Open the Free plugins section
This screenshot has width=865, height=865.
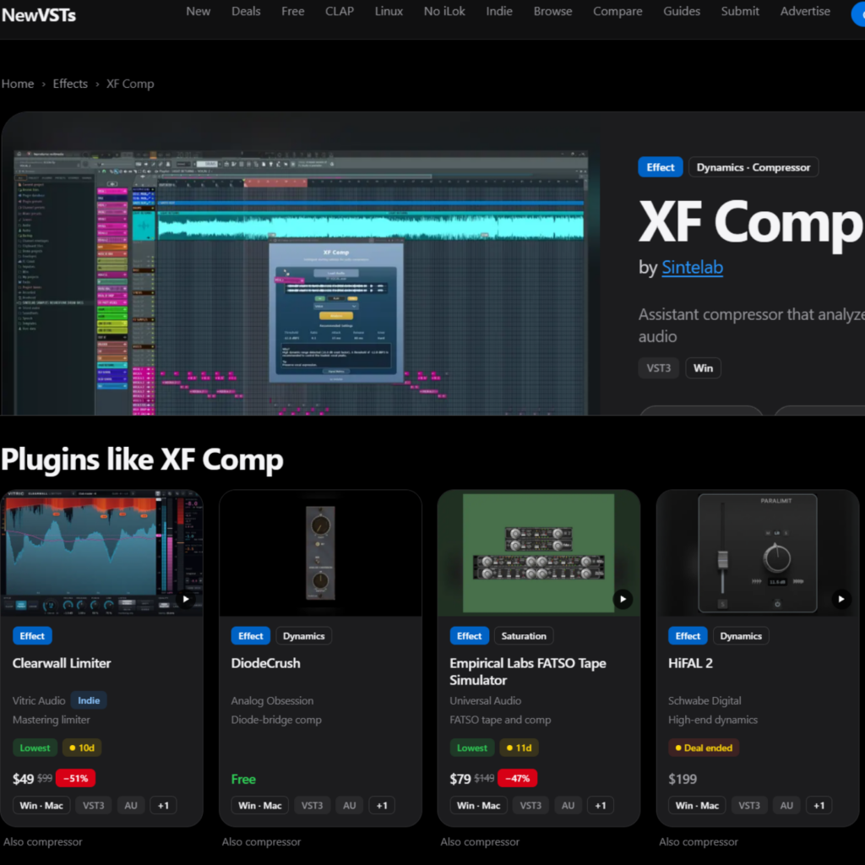tap(293, 11)
